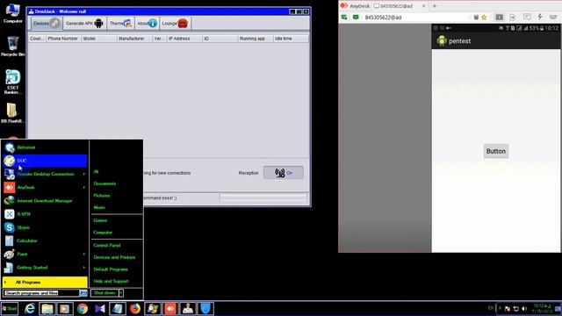Image resolution: width=562 pixels, height=316 pixels.
Task: Toggle the Reception On switch
Action: coord(283,173)
